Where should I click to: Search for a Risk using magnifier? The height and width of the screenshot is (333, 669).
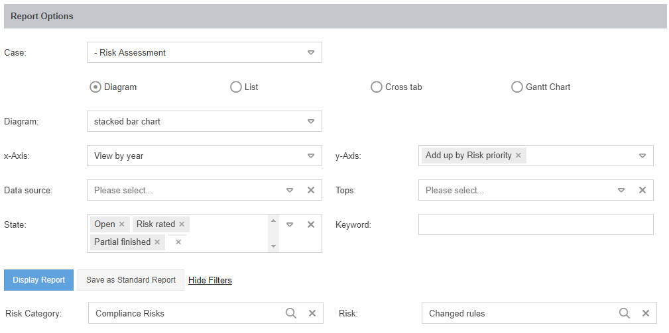(624, 313)
